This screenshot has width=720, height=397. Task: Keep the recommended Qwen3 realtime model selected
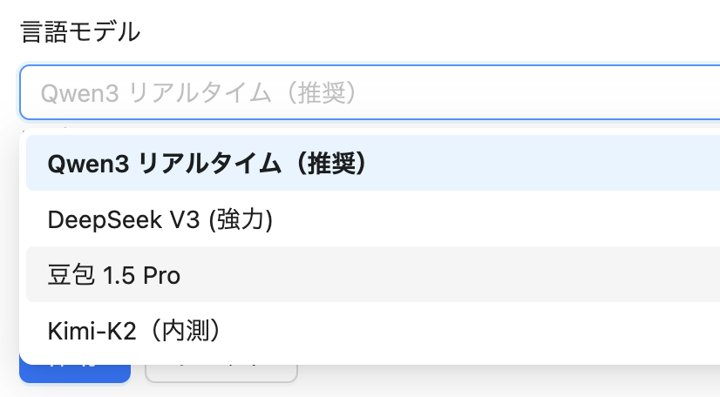(373, 163)
